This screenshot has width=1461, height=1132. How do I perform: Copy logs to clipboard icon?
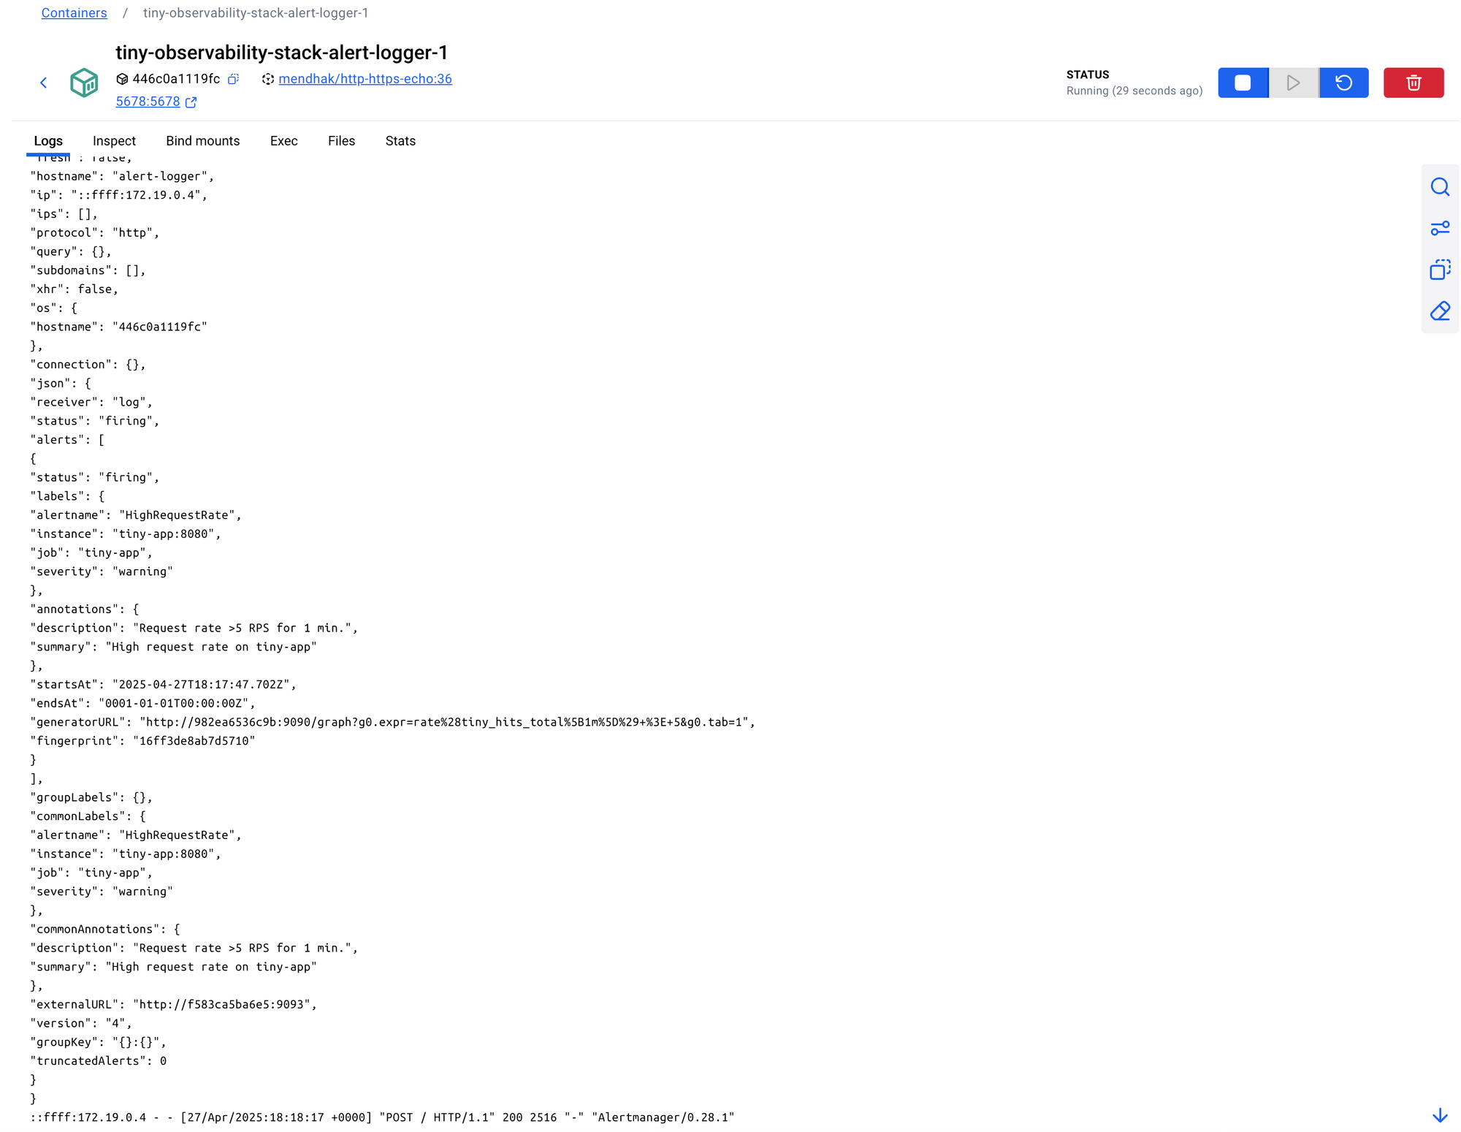coord(1439,270)
